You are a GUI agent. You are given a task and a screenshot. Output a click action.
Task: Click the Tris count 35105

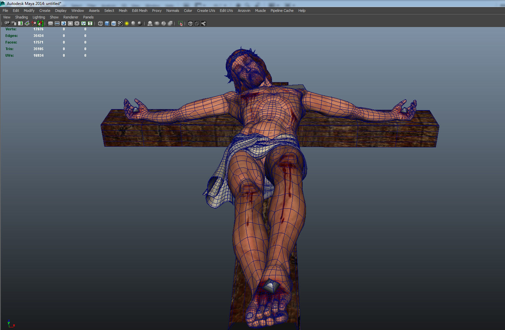coord(38,49)
